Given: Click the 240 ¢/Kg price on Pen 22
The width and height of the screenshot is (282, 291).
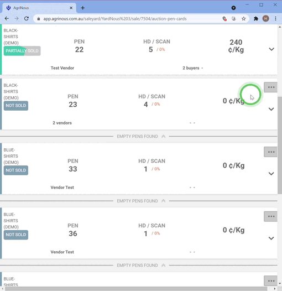Looking at the screenshot, I should coord(236,46).
